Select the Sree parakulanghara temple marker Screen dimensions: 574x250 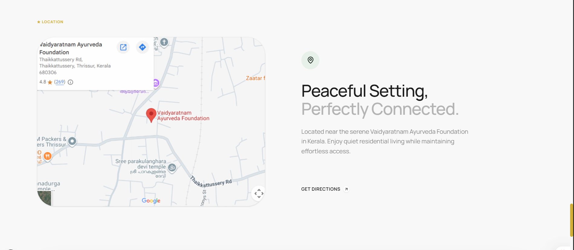coord(172,168)
